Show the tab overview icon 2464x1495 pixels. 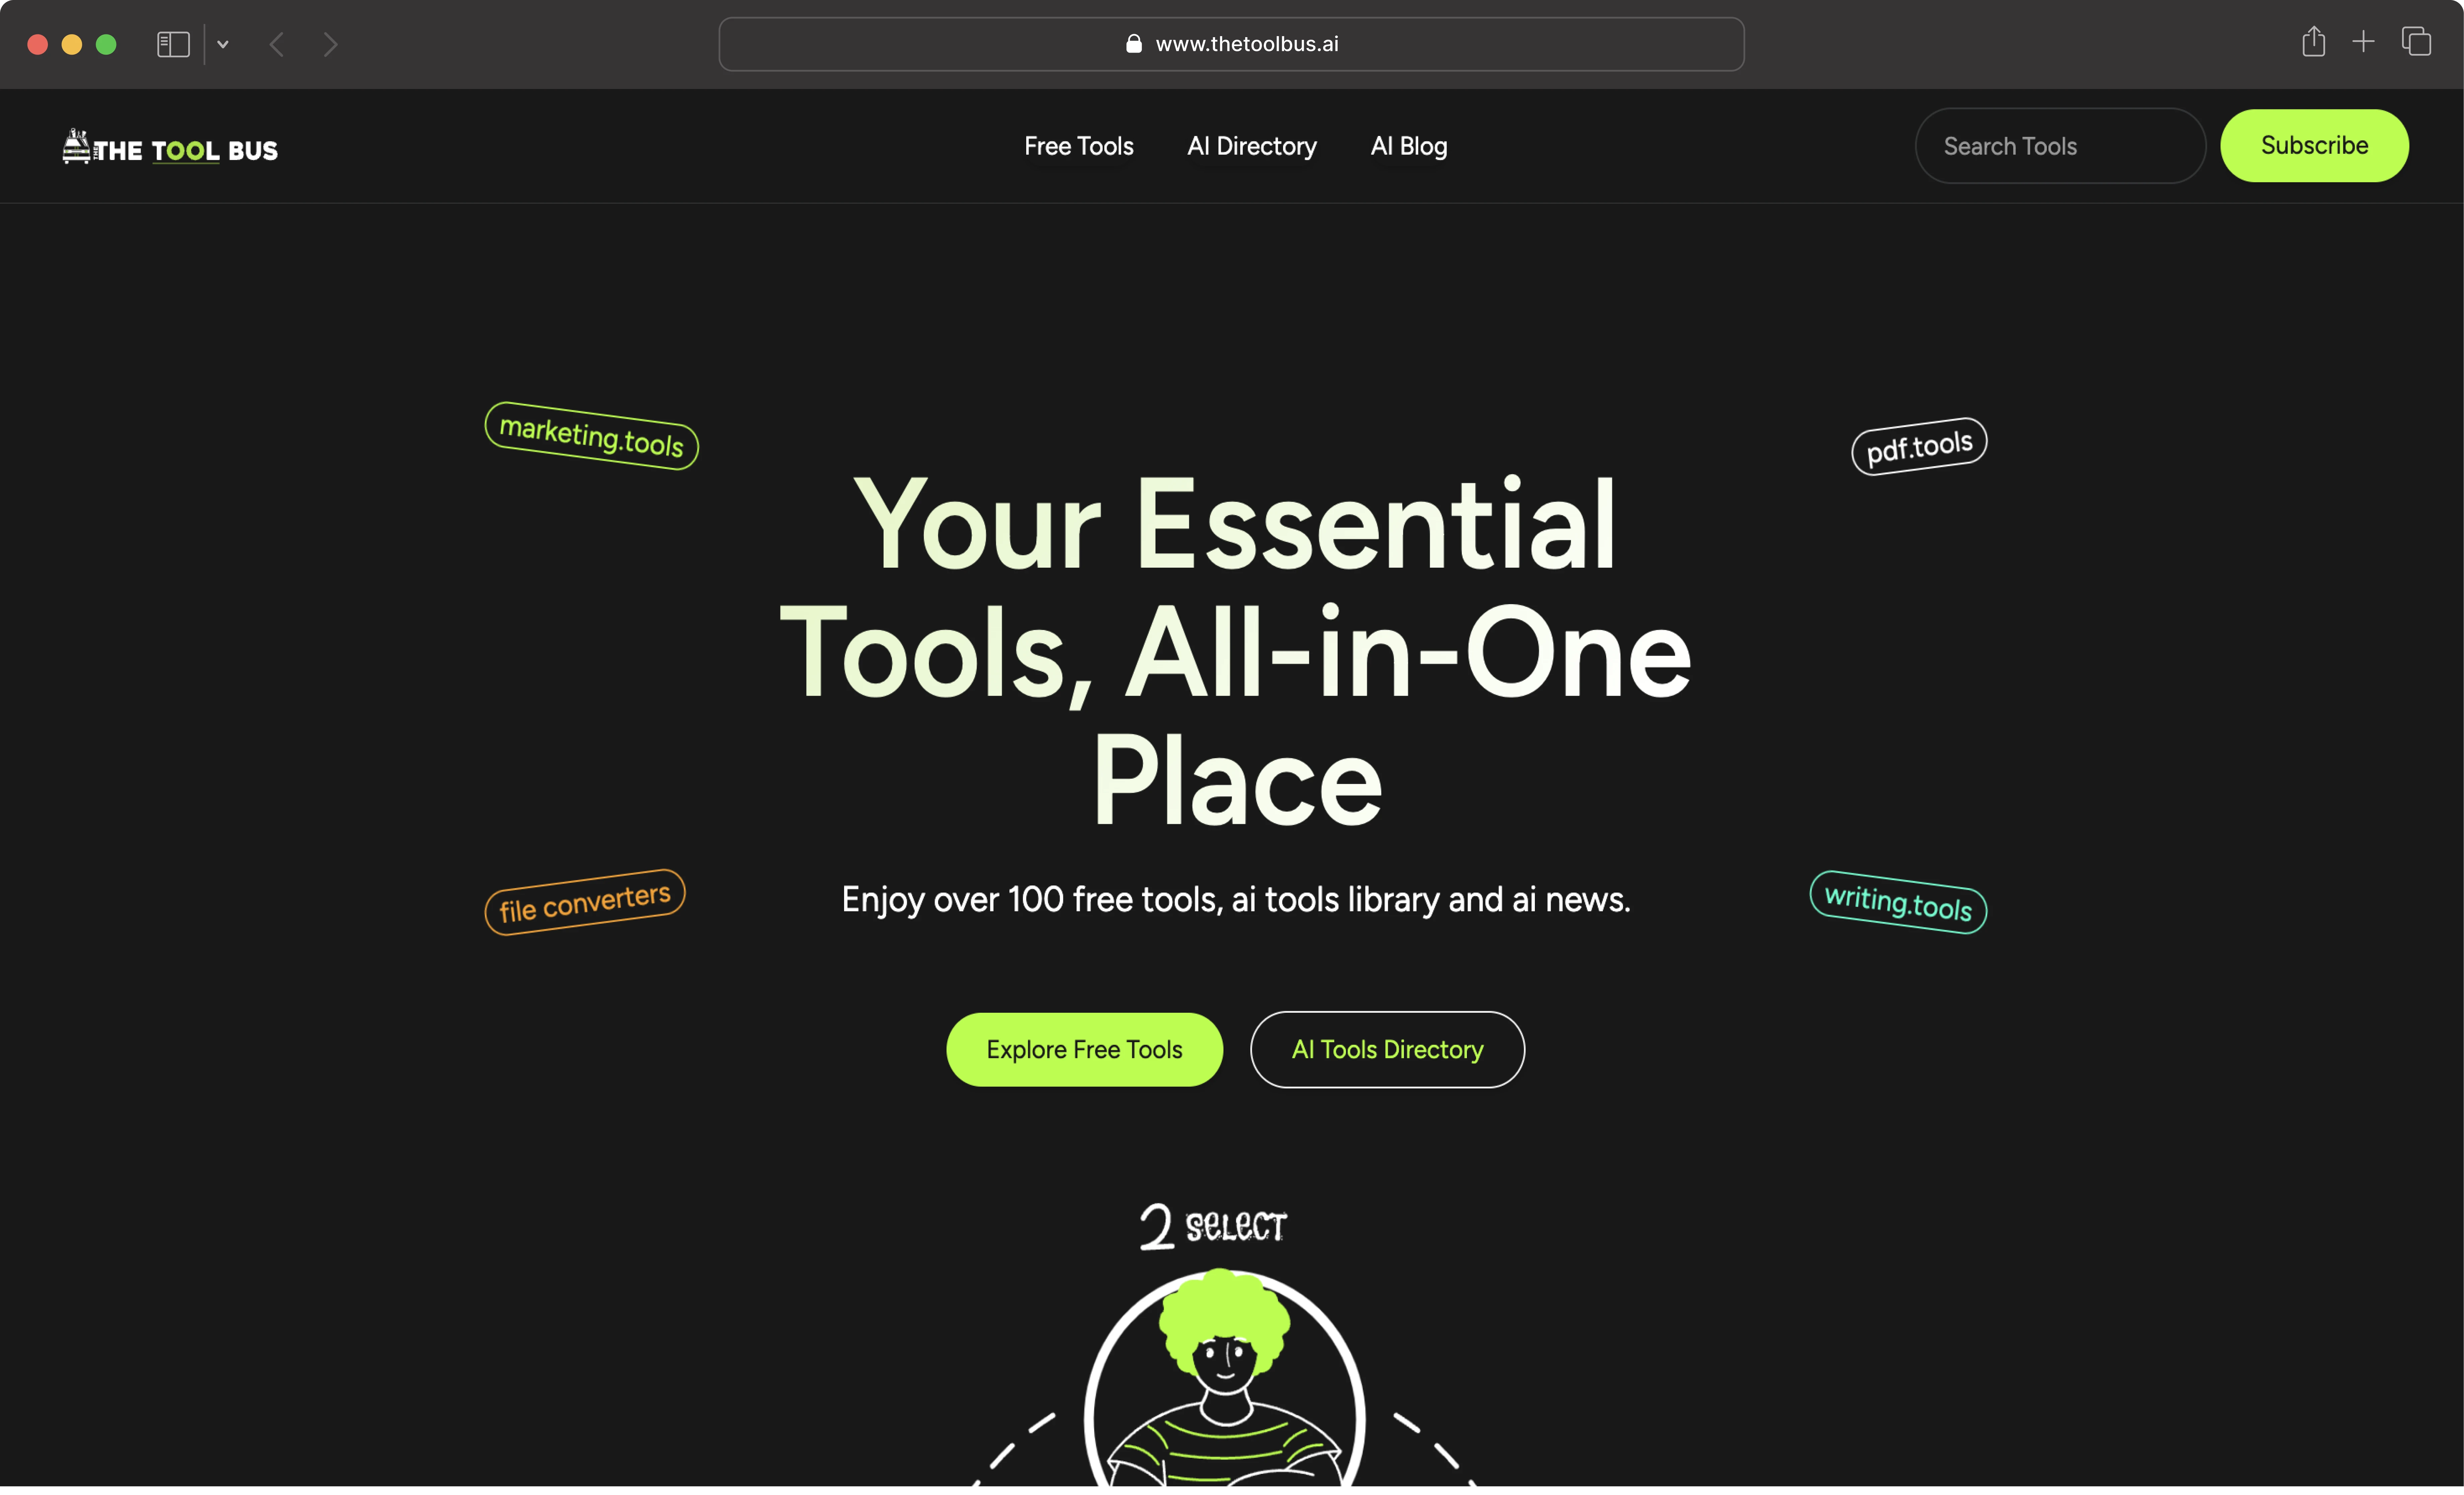(x=2416, y=42)
